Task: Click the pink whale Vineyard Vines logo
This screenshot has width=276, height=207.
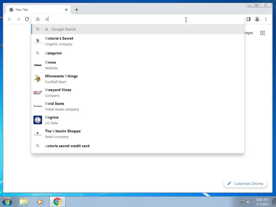Action: pos(38,92)
